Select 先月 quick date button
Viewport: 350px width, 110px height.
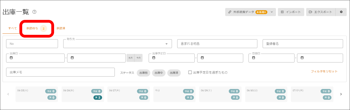click(x=131, y=58)
